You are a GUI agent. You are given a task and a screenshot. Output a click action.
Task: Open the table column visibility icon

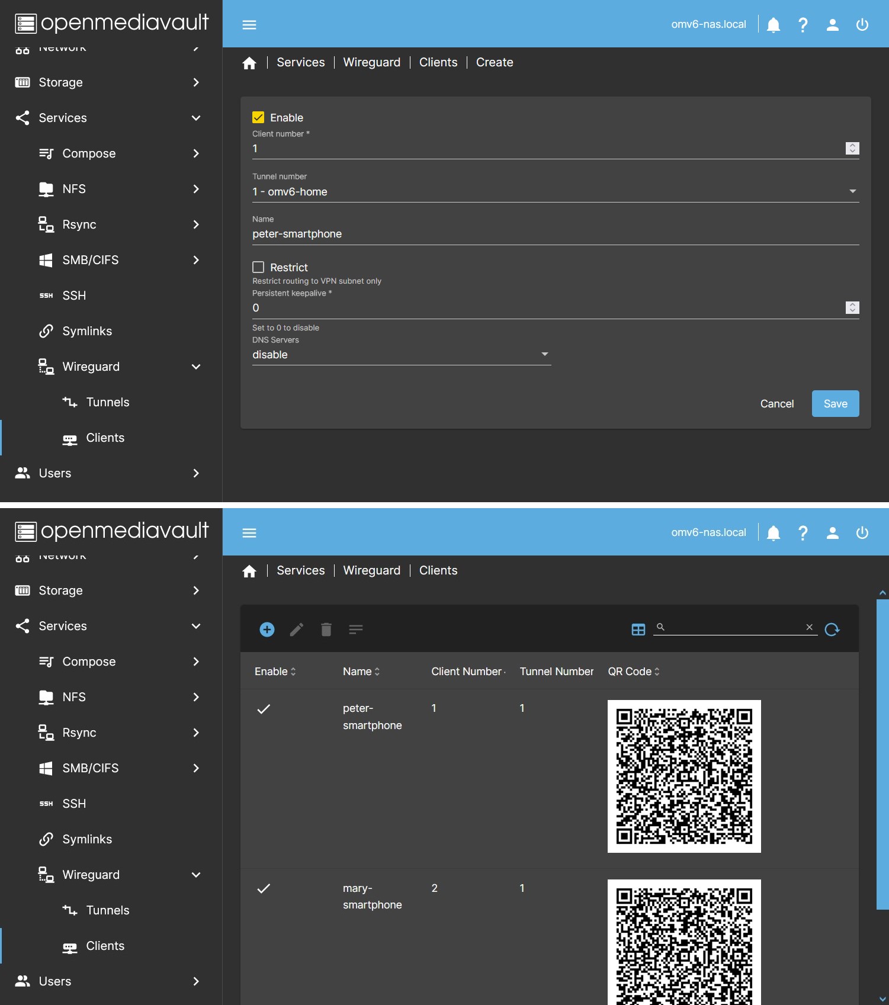coord(638,630)
